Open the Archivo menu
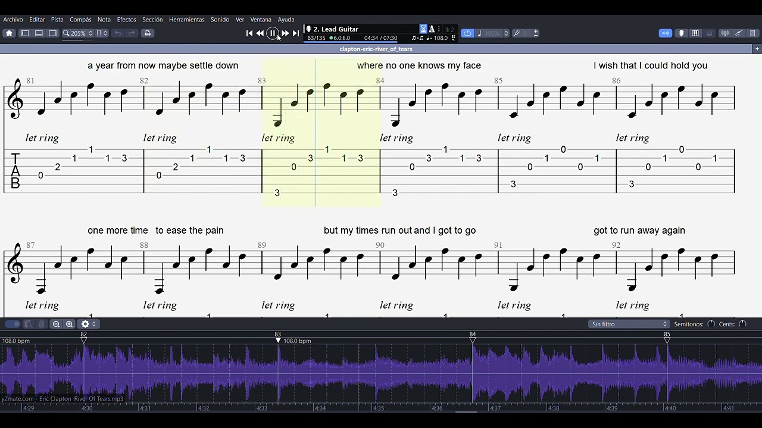The width and height of the screenshot is (762, 428). tap(13, 20)
